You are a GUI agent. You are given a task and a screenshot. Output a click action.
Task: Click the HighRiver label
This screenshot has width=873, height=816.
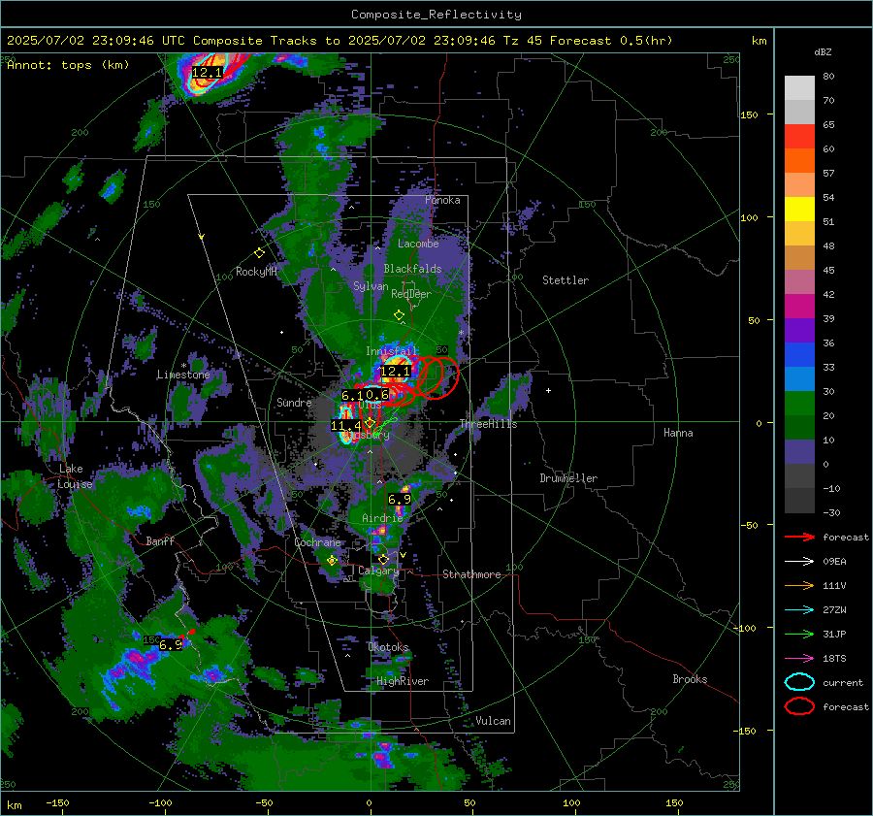pos(403,681)
